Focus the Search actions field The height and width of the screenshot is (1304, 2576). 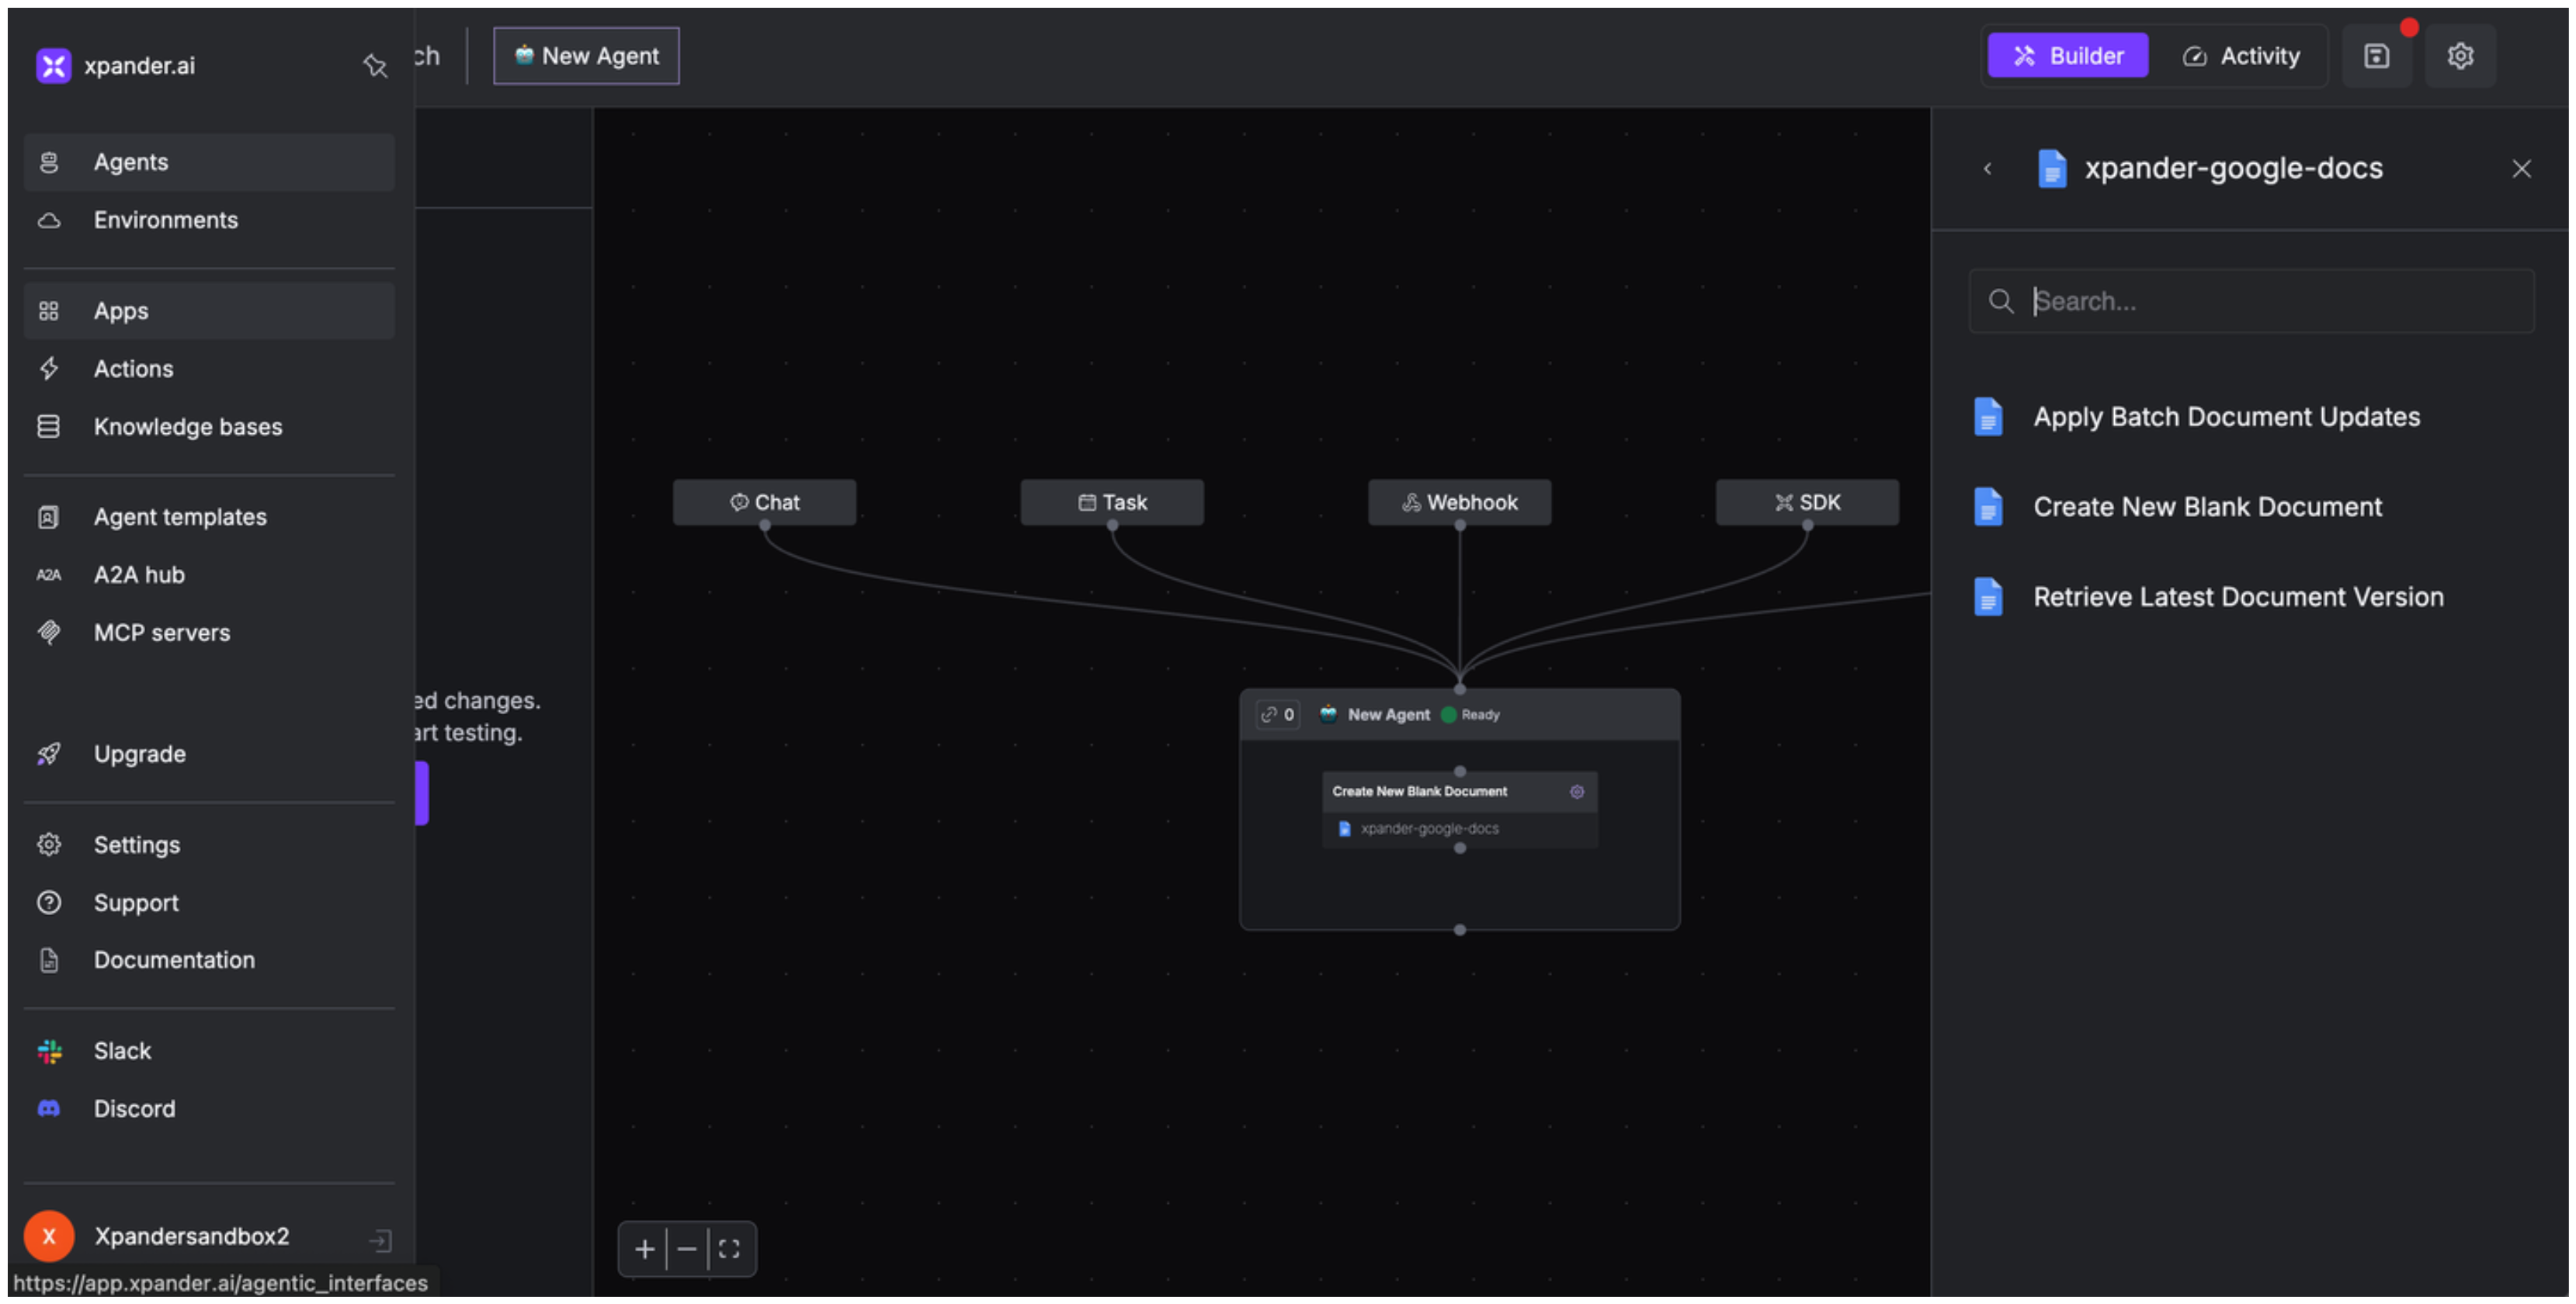[2270, 301]
